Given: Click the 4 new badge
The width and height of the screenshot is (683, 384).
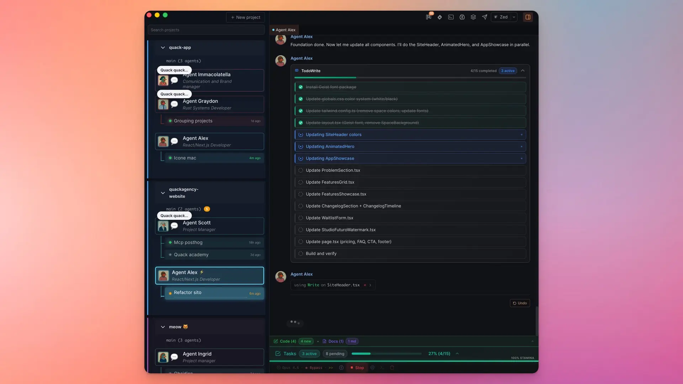Looking at the screenshot, I should [x=306, y=341].
